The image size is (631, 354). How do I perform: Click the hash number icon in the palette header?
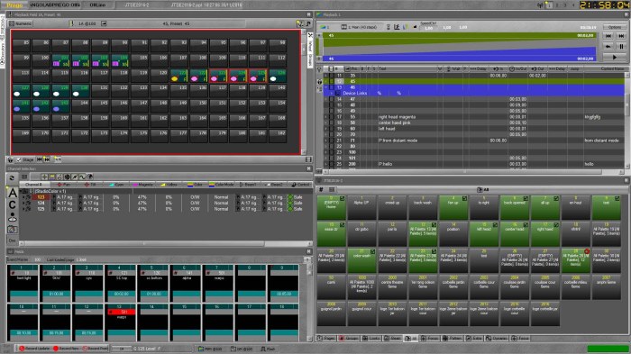(321, 189)
